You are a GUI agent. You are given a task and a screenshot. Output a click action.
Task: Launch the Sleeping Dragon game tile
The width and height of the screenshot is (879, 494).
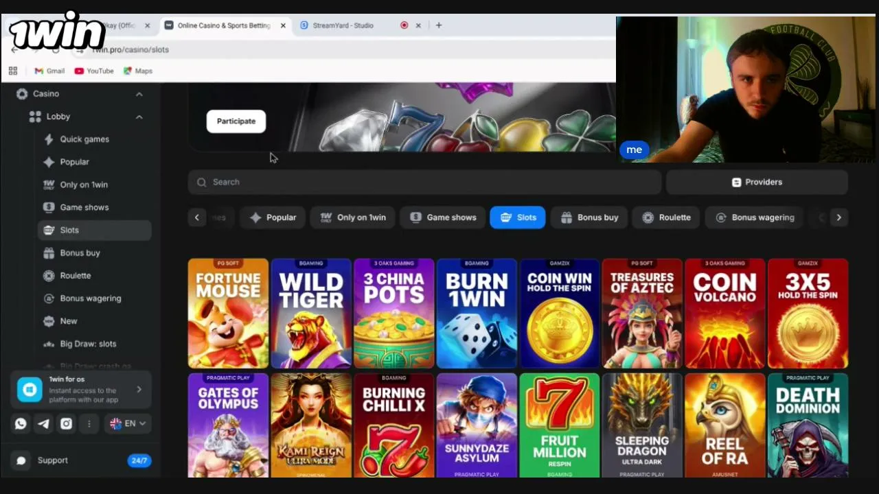tap(642, 425)
